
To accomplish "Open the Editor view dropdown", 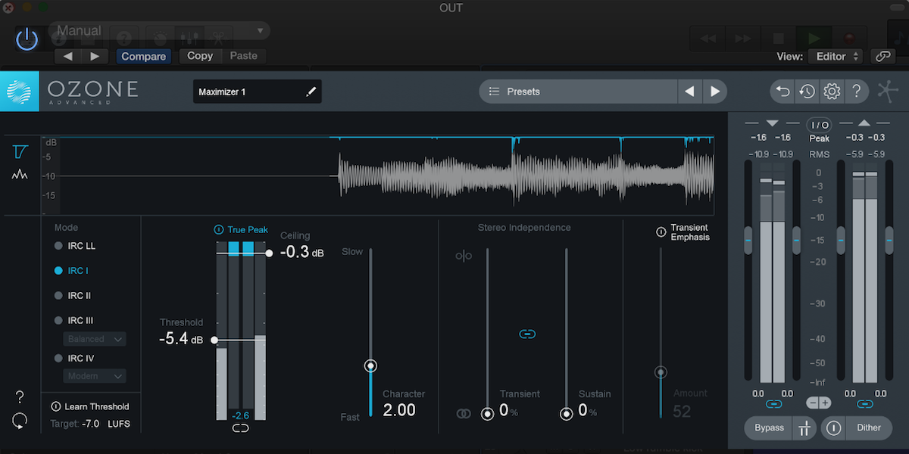I will [x=834, y=55].
